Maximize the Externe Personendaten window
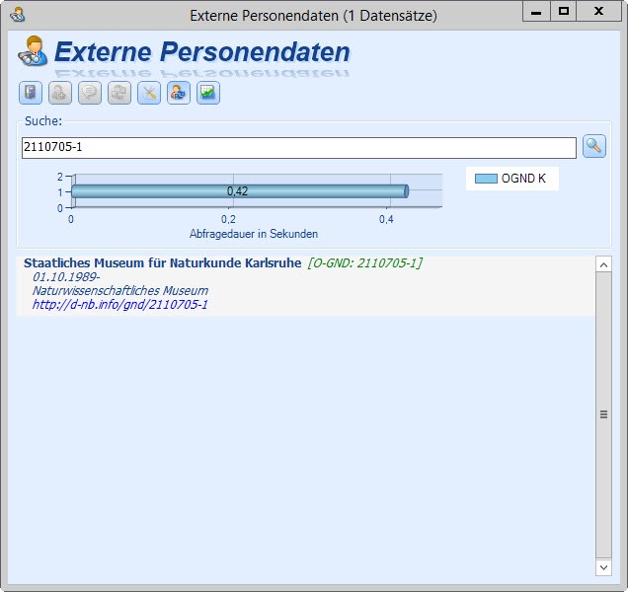The image size is (628, 592). (563, 12)
